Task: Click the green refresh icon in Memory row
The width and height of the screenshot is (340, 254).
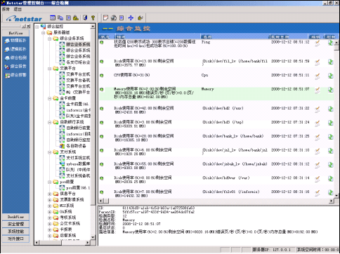Action: (x=330, y=90)
